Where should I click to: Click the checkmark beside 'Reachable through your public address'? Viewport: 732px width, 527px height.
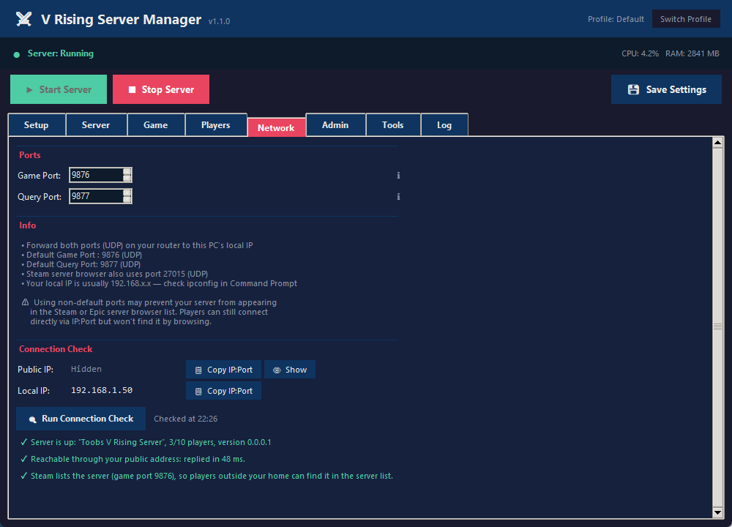tap(24, 459)
